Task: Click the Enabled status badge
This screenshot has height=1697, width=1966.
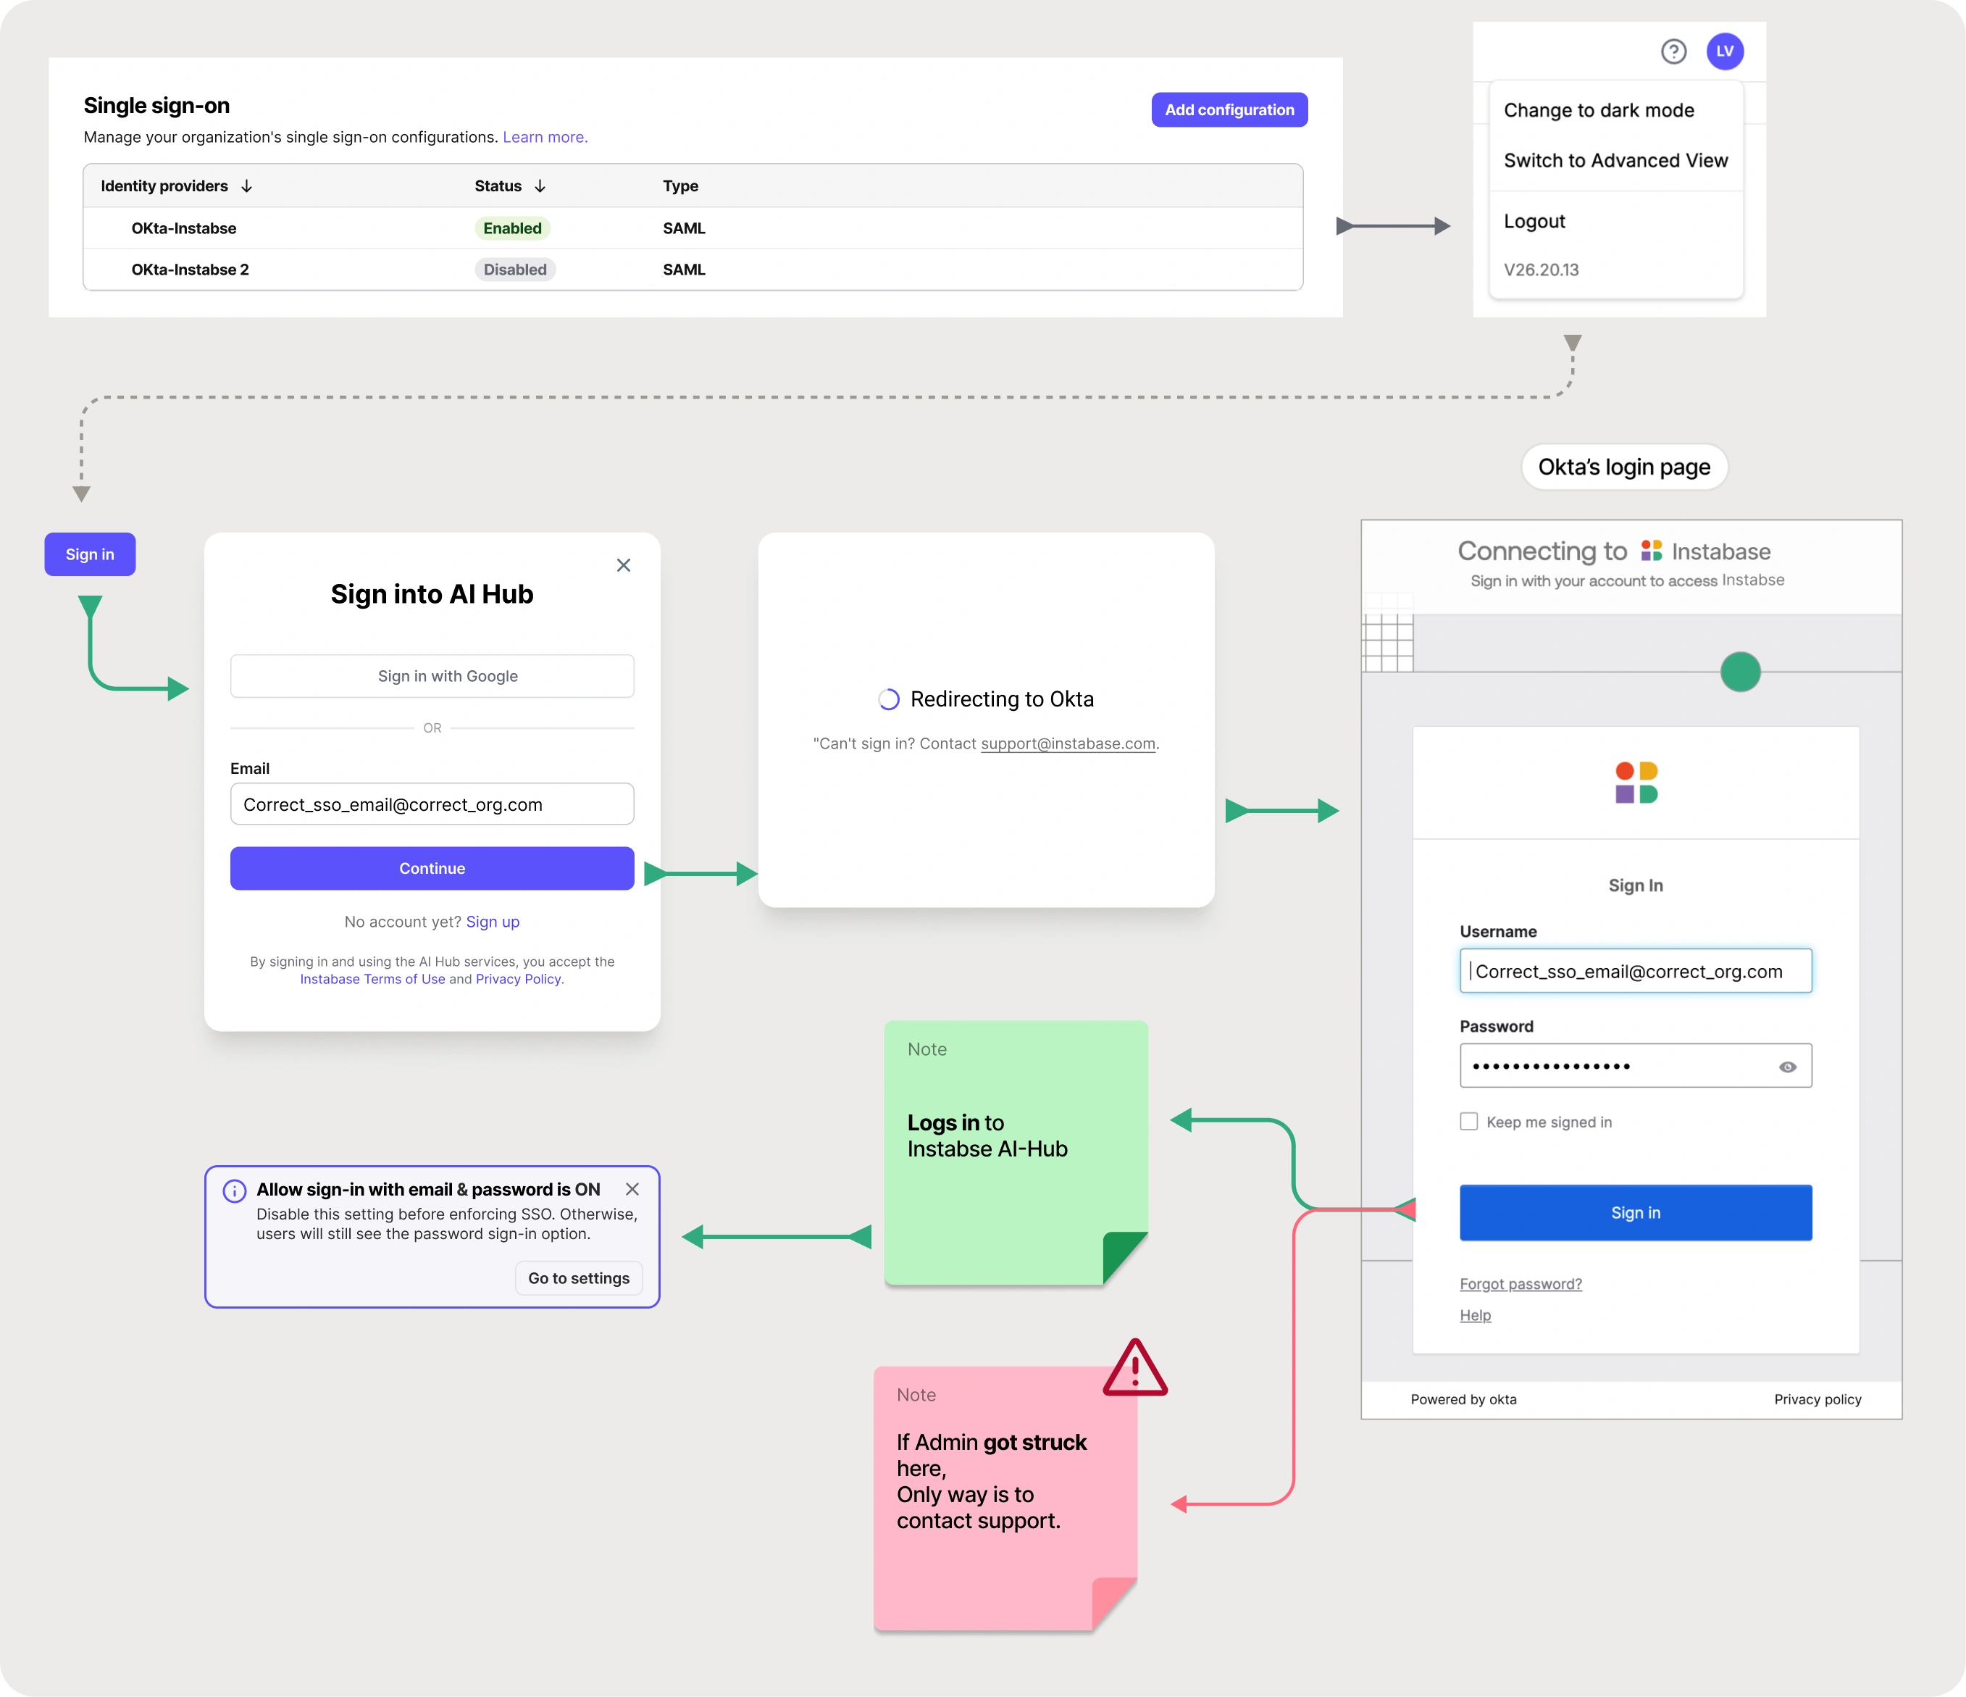Action: (x=512, y=228)
